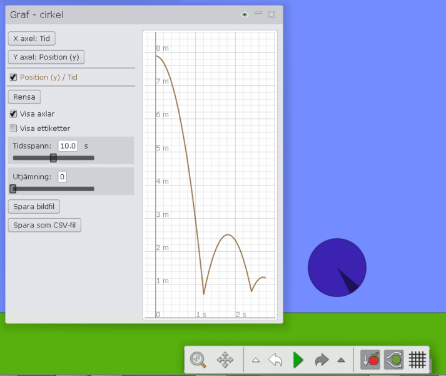Screen dimensions: 446x376
Task: Toggle gravity with the apple icon
Action: pos(370,360)
